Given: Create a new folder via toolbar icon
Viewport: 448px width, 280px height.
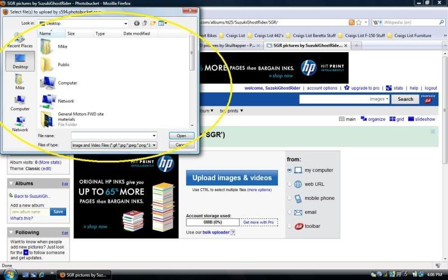Looking at the screenshot, I should (153, 24).
